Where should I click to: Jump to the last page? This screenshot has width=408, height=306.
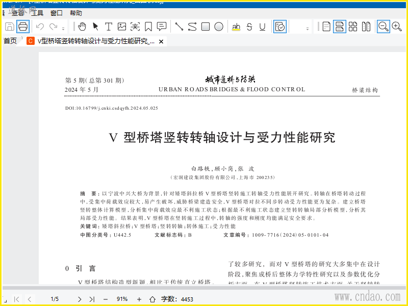pos(92,299)
